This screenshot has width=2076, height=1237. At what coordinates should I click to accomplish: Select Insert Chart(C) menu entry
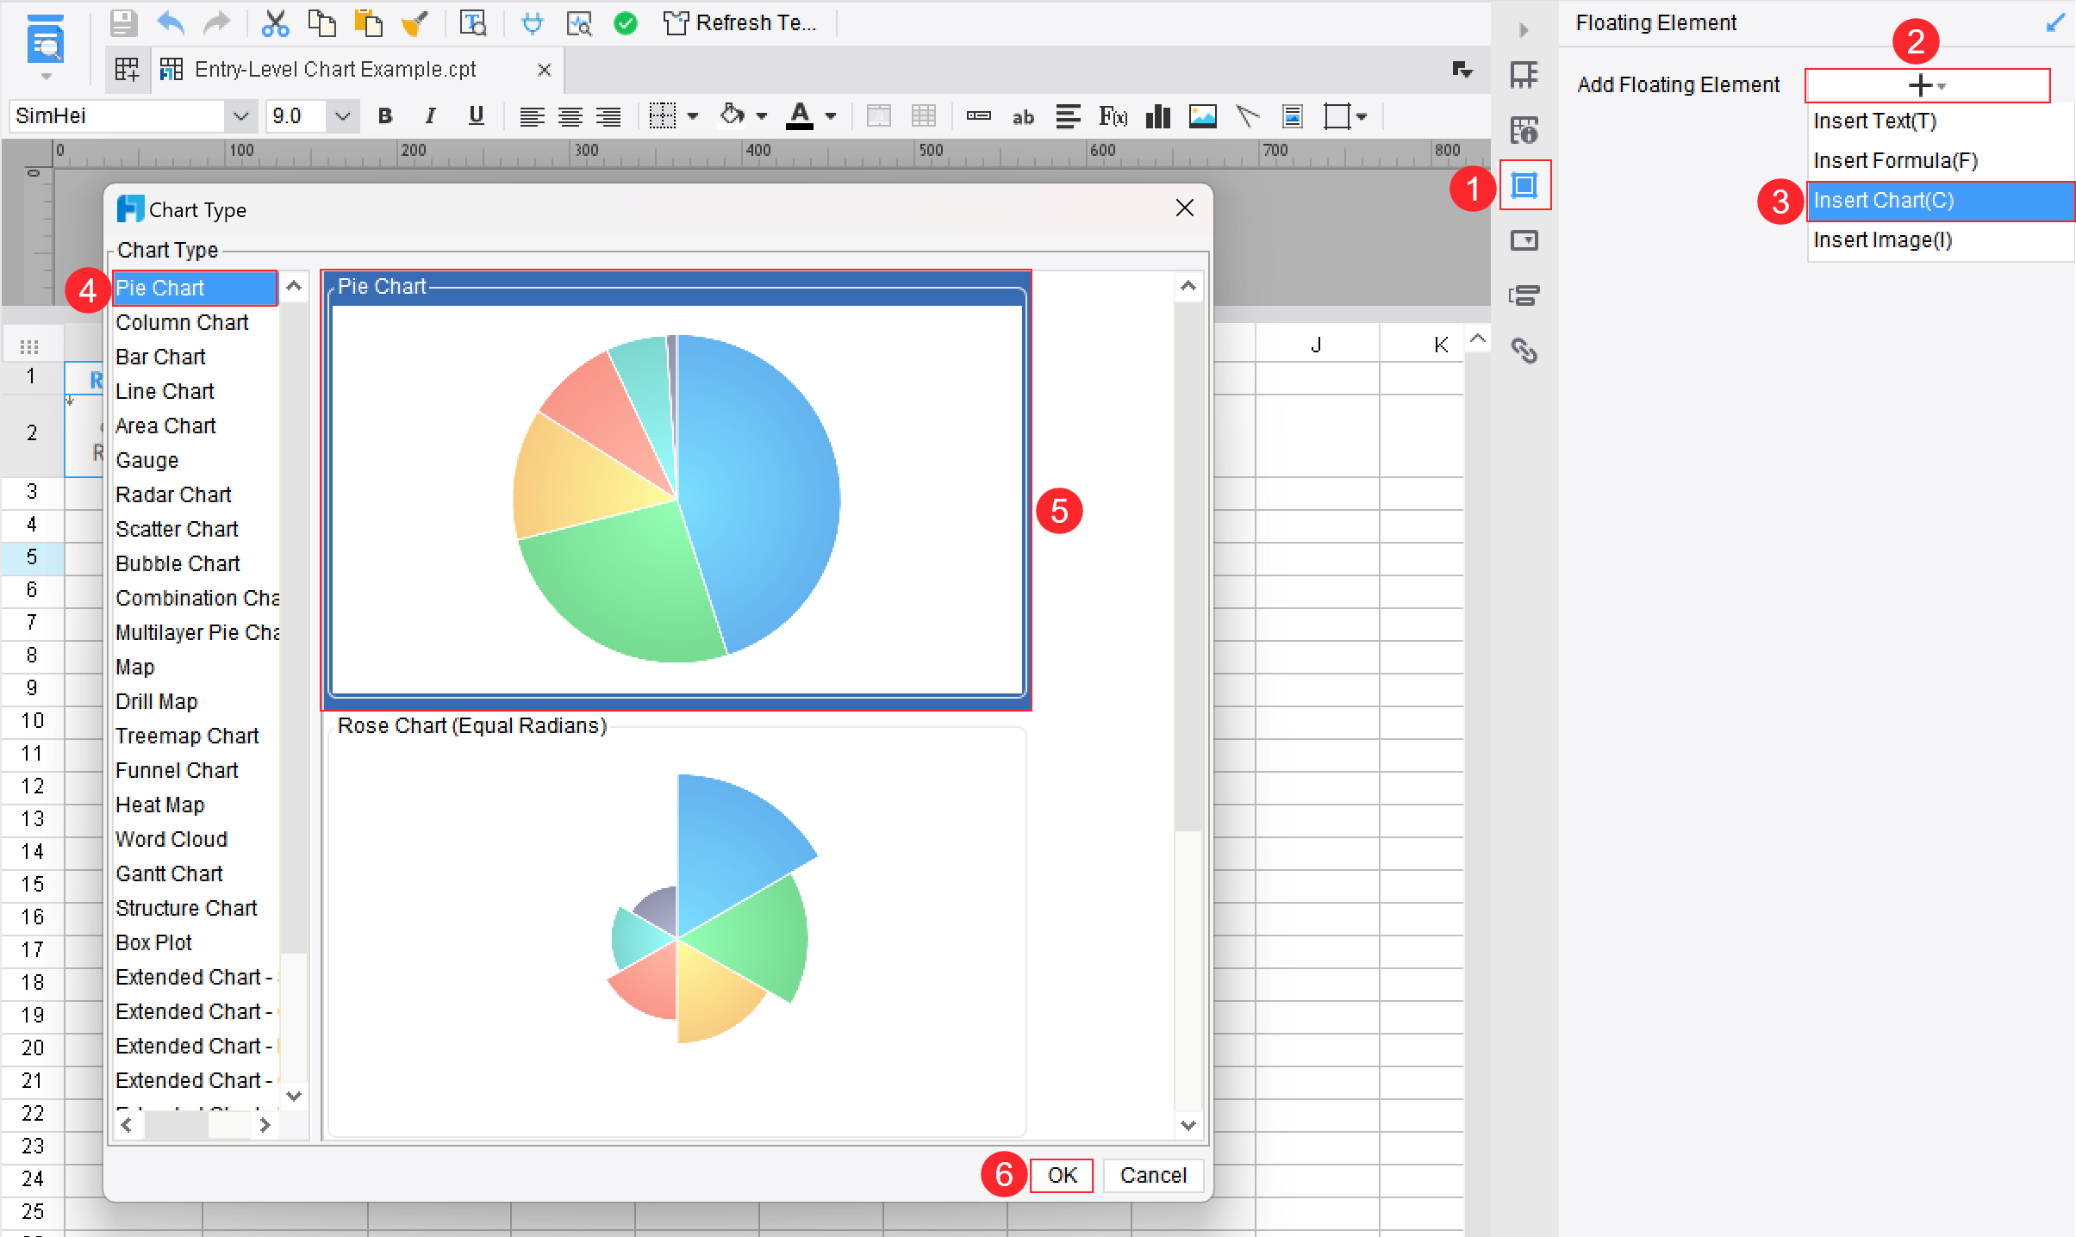(1941, 201)
